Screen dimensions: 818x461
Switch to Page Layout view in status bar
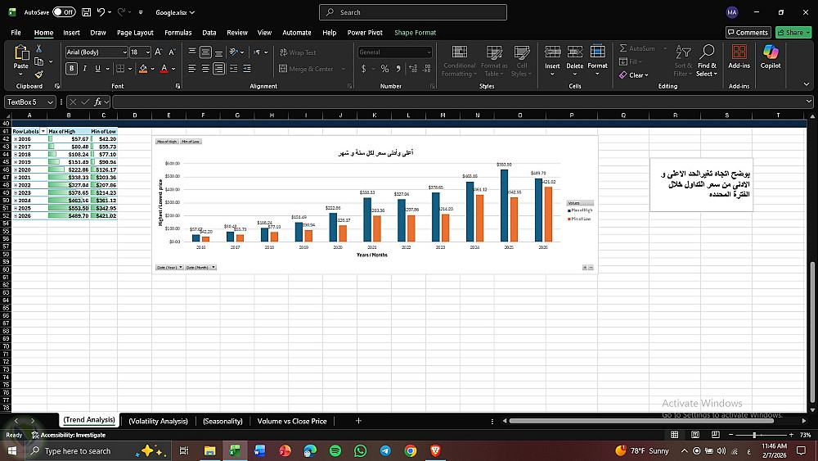(695, 434)
